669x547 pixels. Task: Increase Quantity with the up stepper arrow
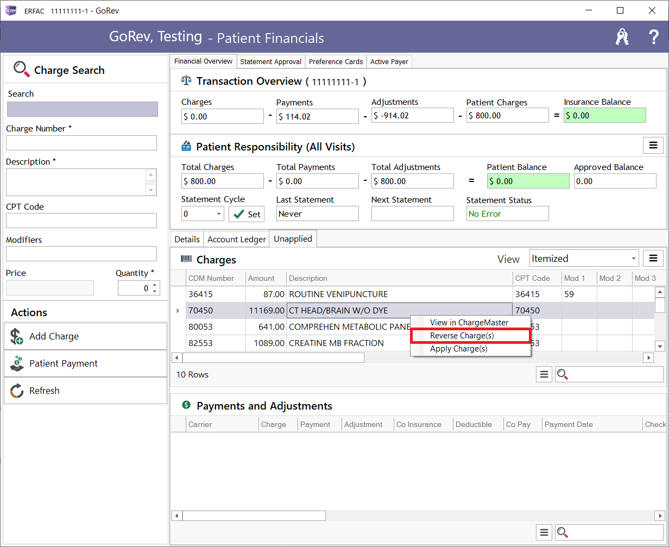pos(155,285)
